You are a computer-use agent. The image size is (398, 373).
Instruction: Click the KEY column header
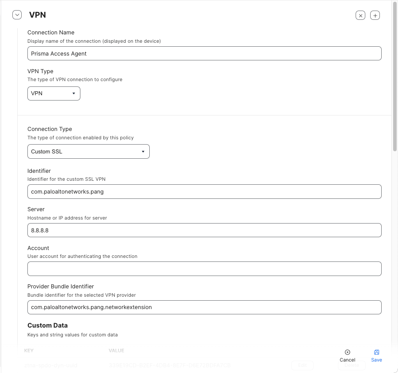coord(29,351)
